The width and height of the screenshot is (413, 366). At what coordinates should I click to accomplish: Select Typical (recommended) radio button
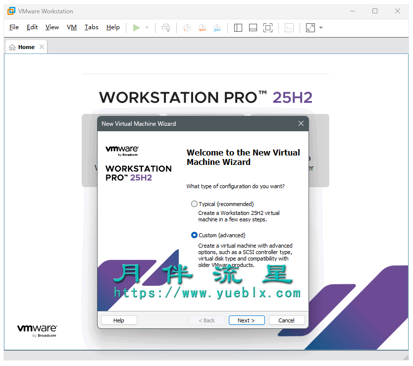194,204
